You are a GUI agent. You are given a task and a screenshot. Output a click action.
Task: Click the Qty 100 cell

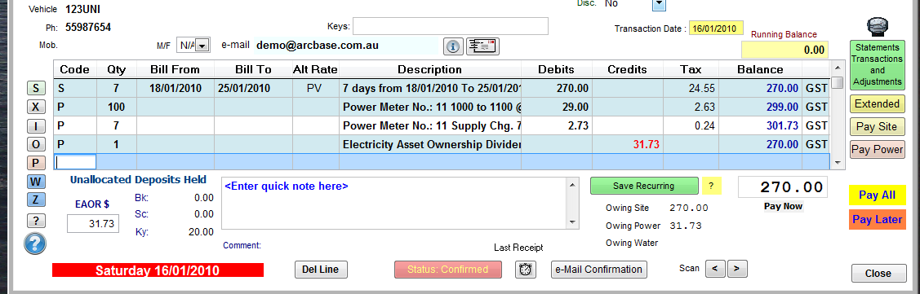[117, 108]
